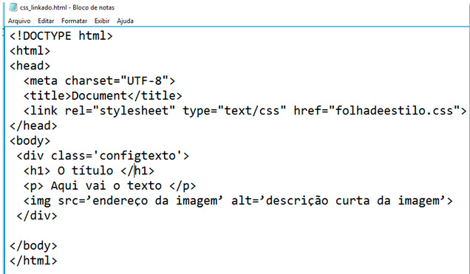Click the css_linkado.html window title text
This screenshot has height=274, width=470.
[67, 7]
